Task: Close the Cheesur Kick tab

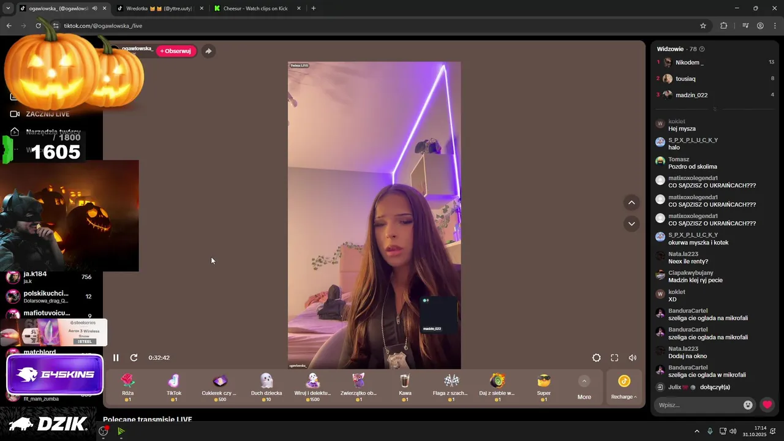Action: 299,9
